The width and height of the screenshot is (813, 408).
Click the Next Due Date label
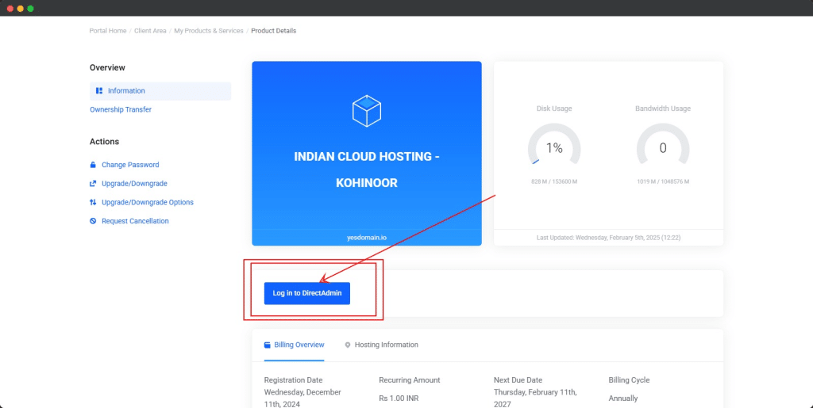pyautogui.click(x=518, y=380)
